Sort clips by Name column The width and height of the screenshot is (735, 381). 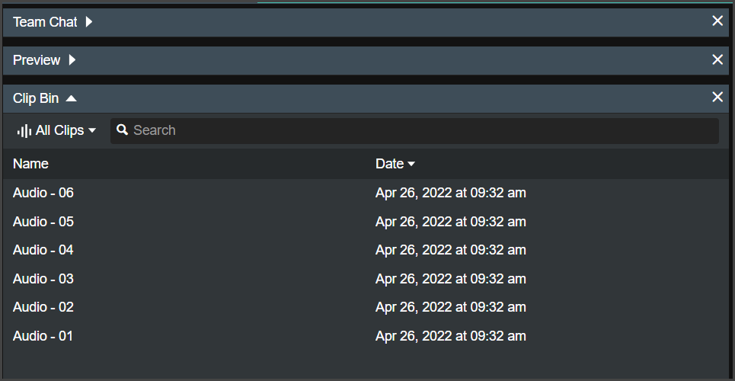pyautogui.click(x=30, y=164)
